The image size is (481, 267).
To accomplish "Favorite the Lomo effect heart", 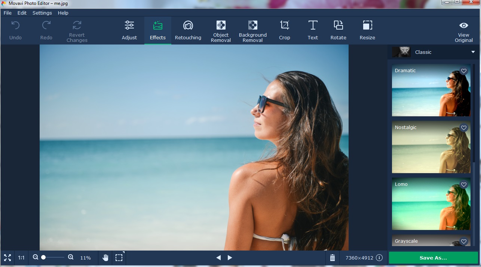I will pyautogui.click(x=464, y=185).
